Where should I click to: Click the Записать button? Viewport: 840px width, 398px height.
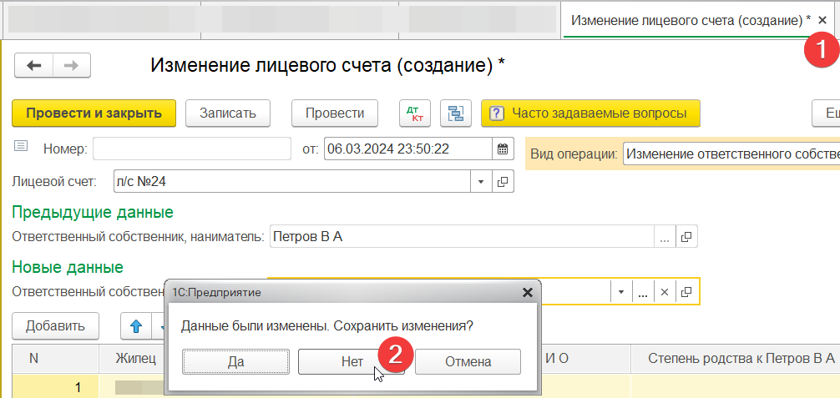coord(228,113)
